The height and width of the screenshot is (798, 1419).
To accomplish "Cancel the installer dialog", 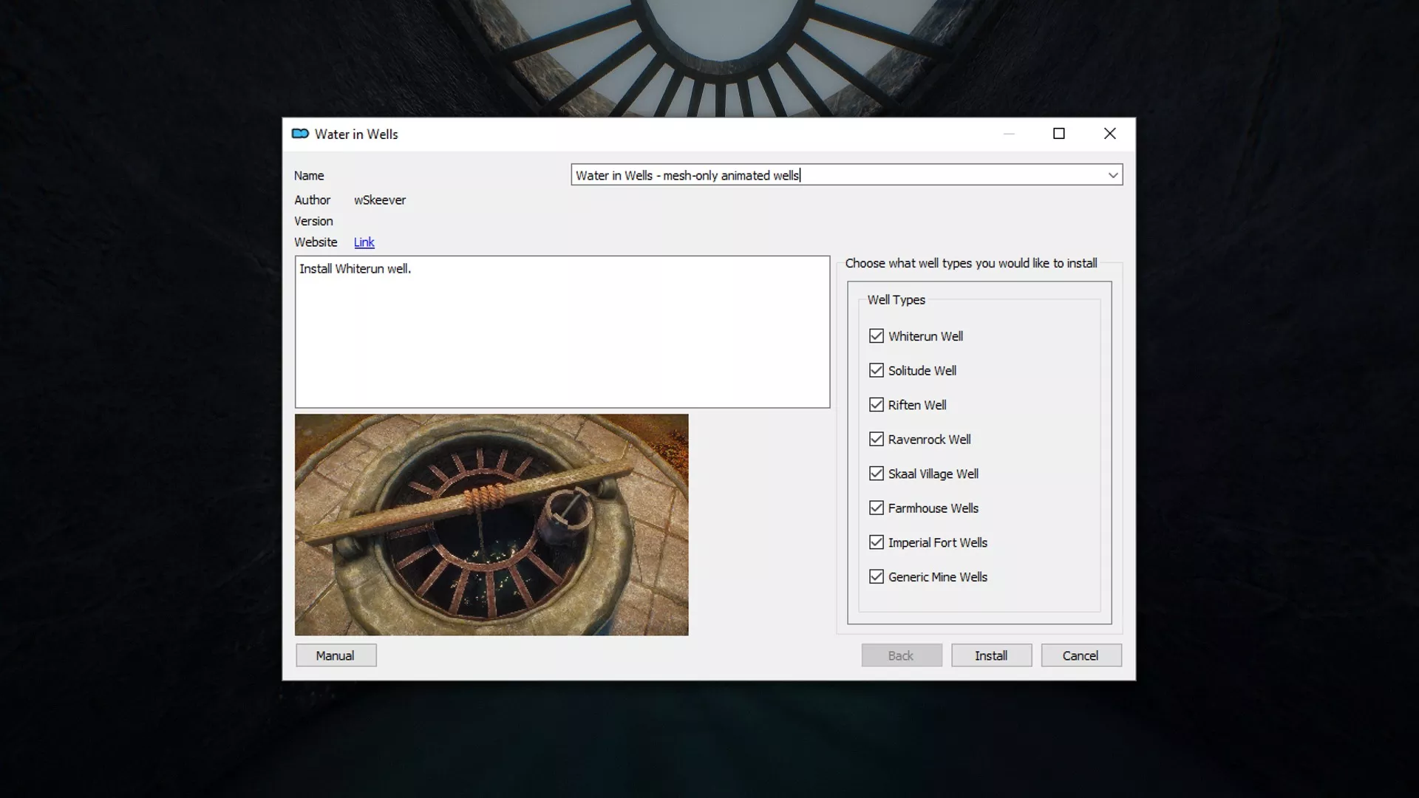I will pos(1081,655).
